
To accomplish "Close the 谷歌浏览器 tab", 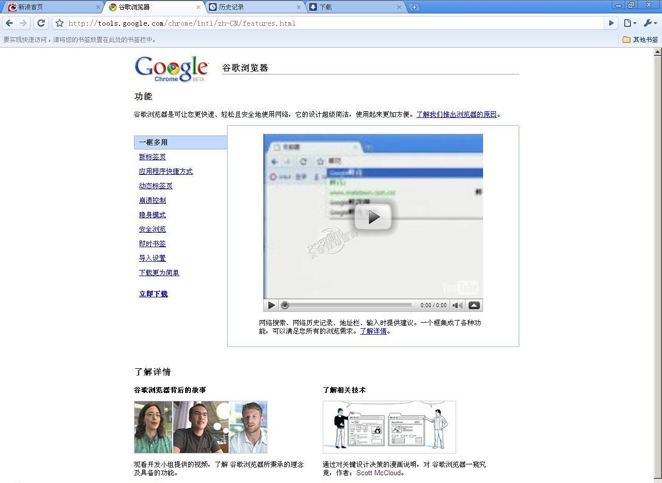I will point(199,7).
